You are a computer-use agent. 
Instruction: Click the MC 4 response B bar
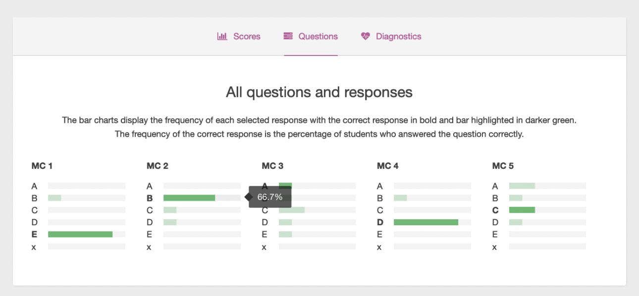pyautogui.click(x=400, y=198)
